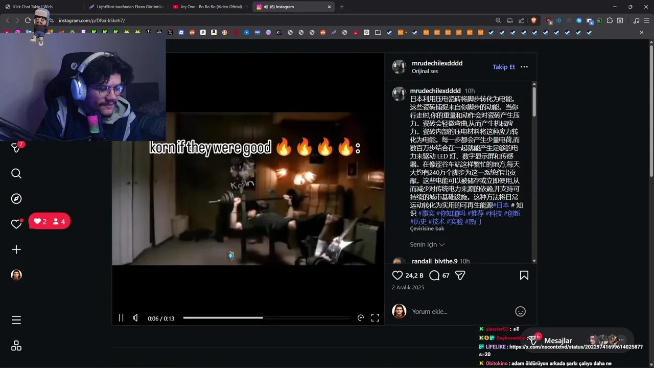
Task: Click 2 Aralık 2025 post date
Action: coord(408,287)
